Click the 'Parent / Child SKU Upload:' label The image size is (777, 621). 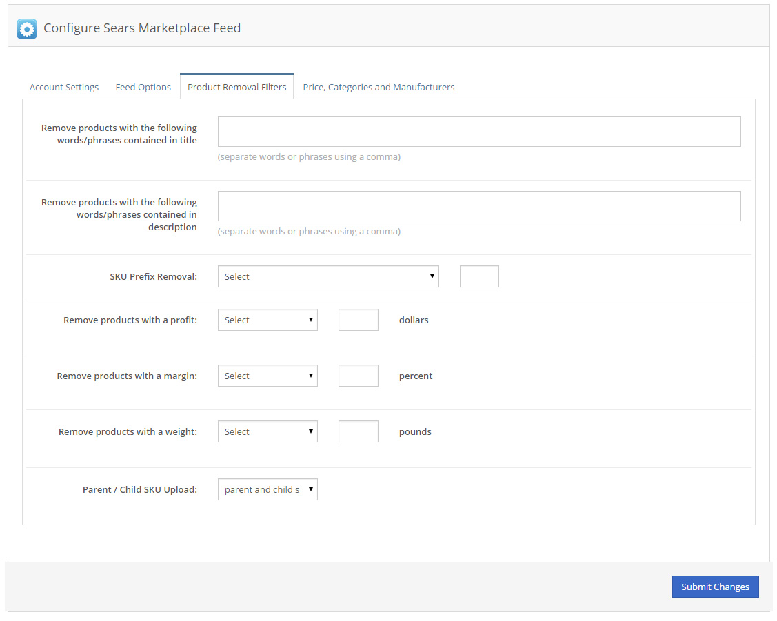coord(140,490)
